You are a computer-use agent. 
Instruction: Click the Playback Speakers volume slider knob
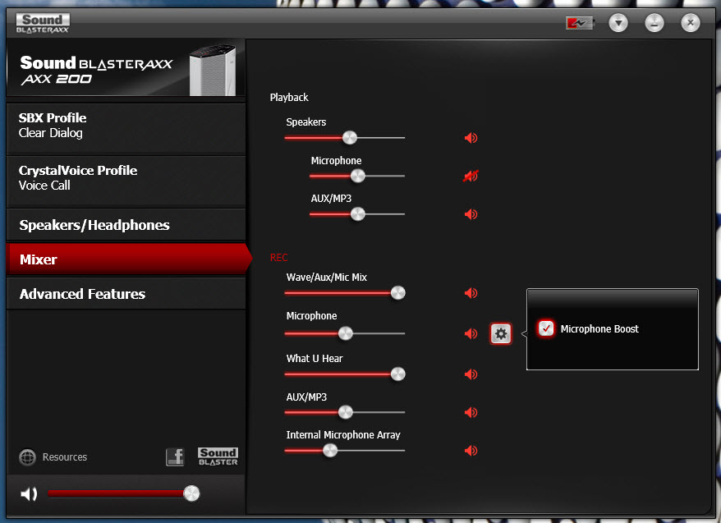pos(350,137)
